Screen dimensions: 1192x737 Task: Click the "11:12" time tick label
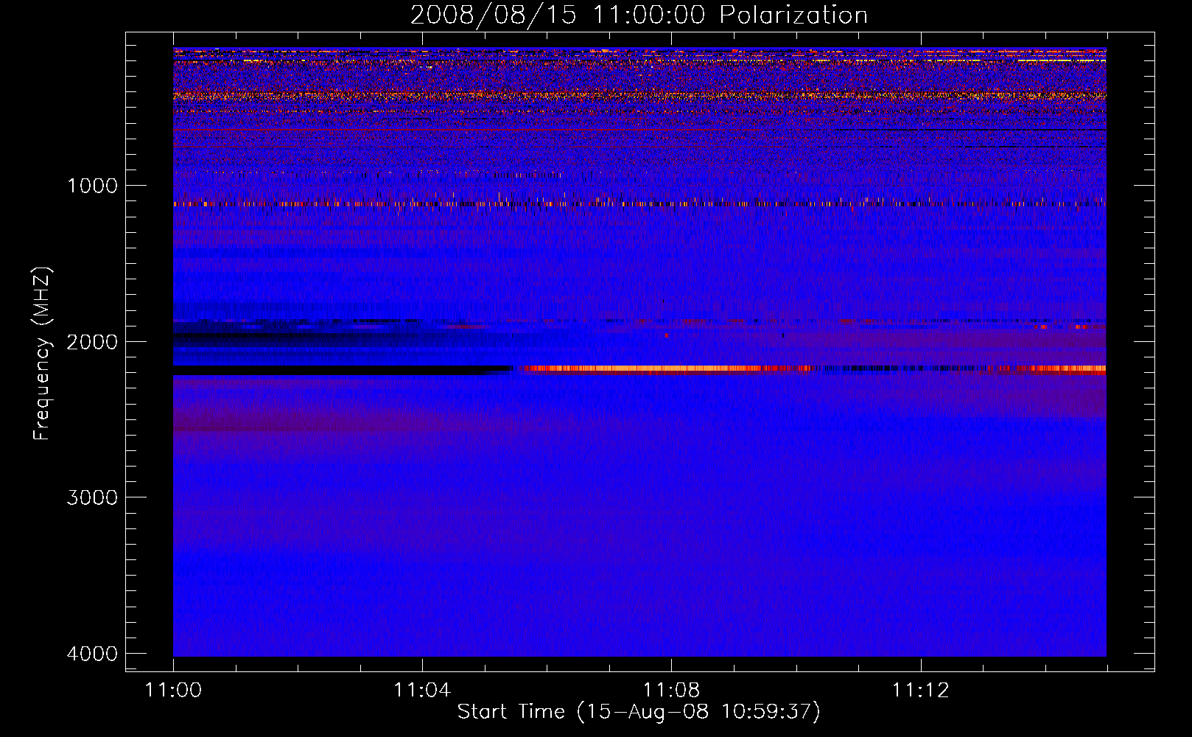pyautogui.click(x=921, y=691)
